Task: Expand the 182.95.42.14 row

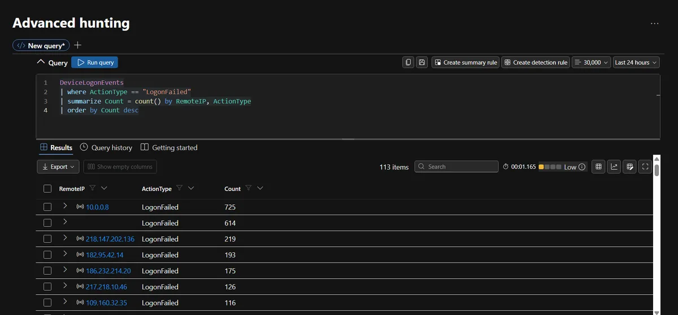Action: tap(66, 255)
